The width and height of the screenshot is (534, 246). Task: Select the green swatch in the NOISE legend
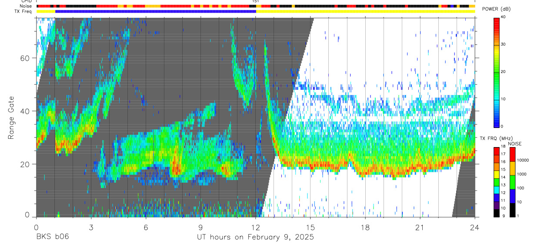click(512, 182)
